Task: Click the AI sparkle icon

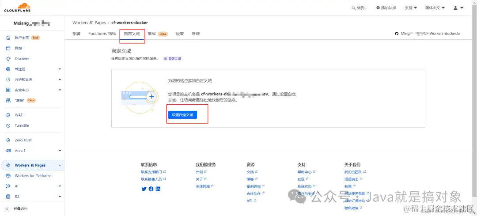Action: (x=8, y=186)
